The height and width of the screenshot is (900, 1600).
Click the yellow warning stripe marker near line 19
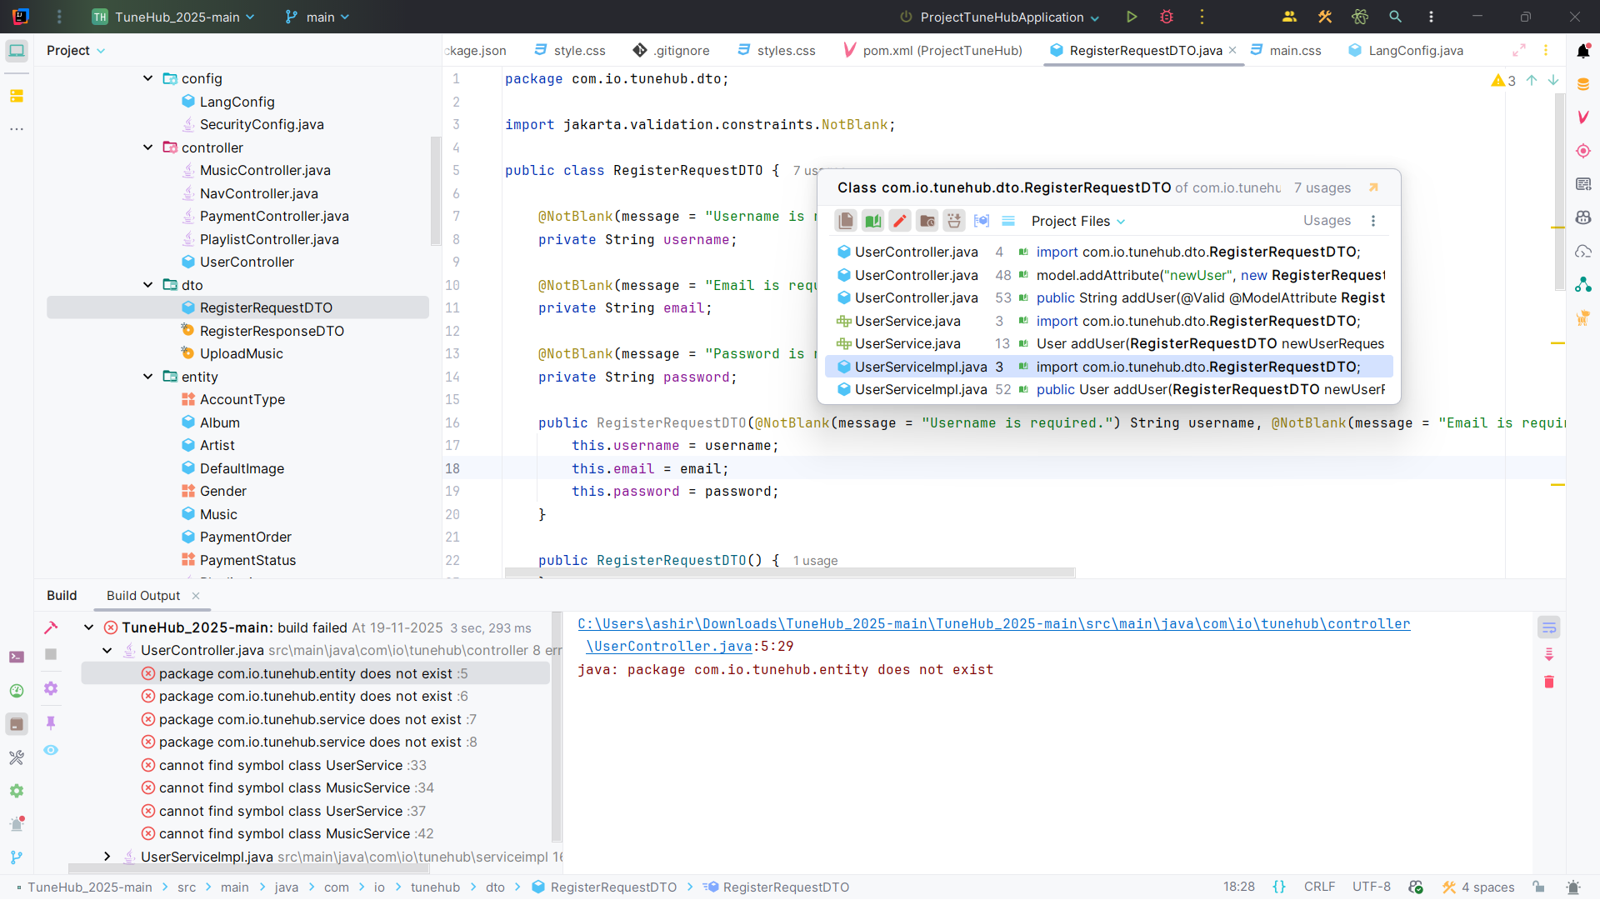click(1557, 485)
